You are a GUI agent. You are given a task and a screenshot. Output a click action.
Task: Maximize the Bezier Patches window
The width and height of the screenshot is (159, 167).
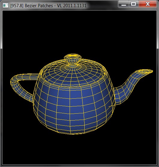(133, 4)
